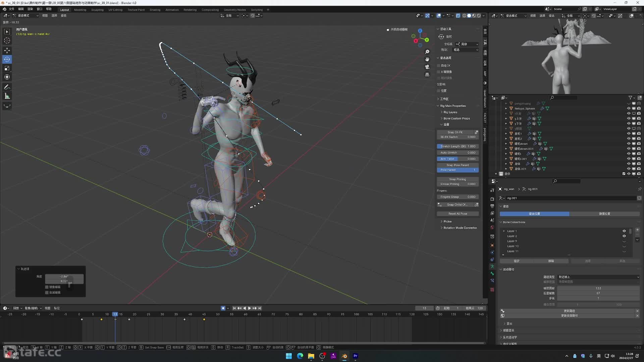Open the View Layer properties icon

(x=492, y=213)
